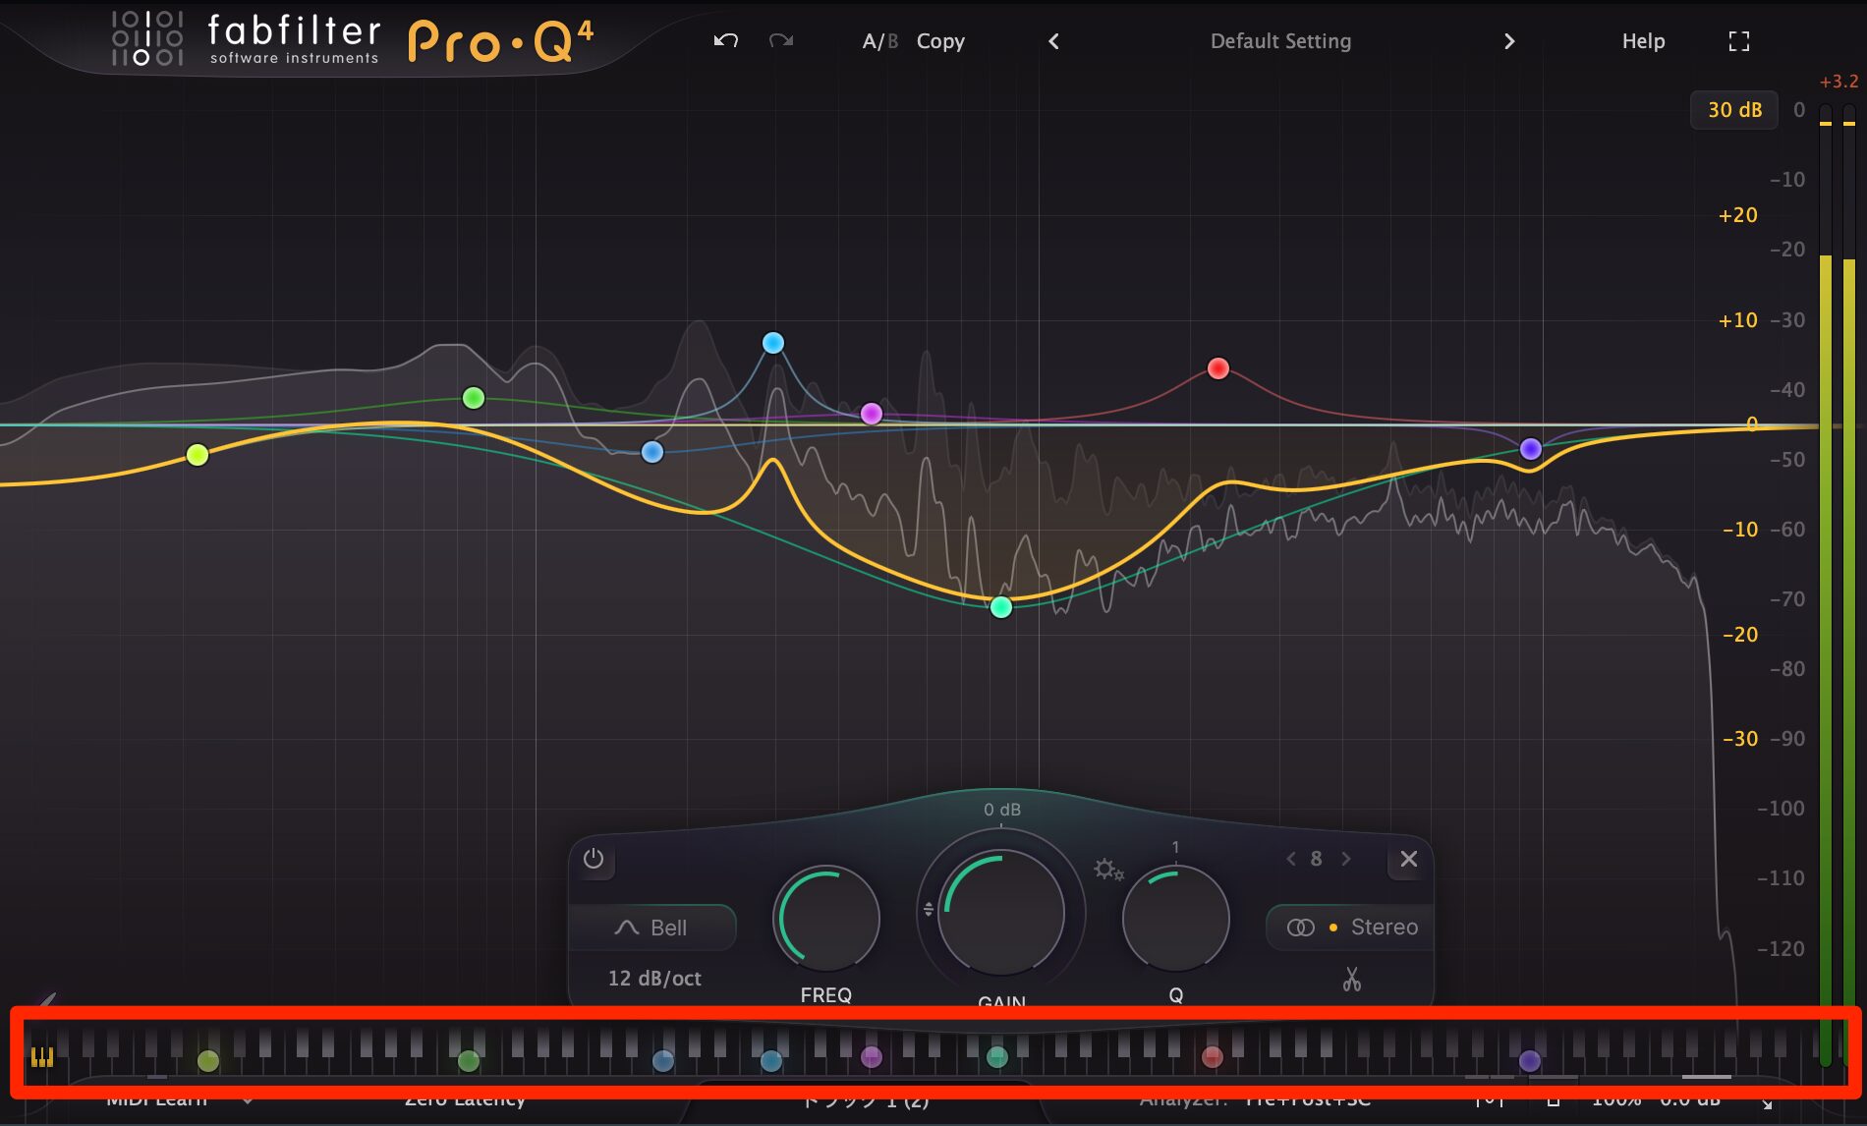The height and width of the screenshot is (1126, 1867).
Task: Click the FabFilter logo icon
Action: coord(147,38)
